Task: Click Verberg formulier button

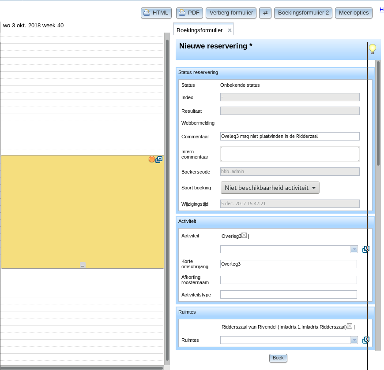Action: 231,13
